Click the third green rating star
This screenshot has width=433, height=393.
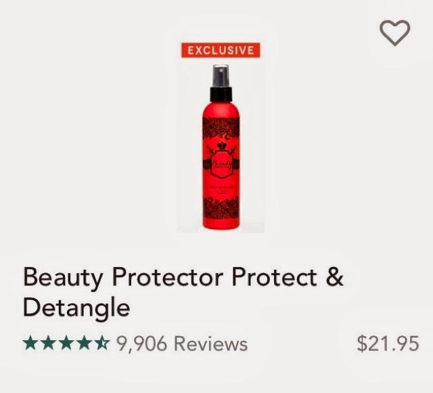tap(66, 343)
